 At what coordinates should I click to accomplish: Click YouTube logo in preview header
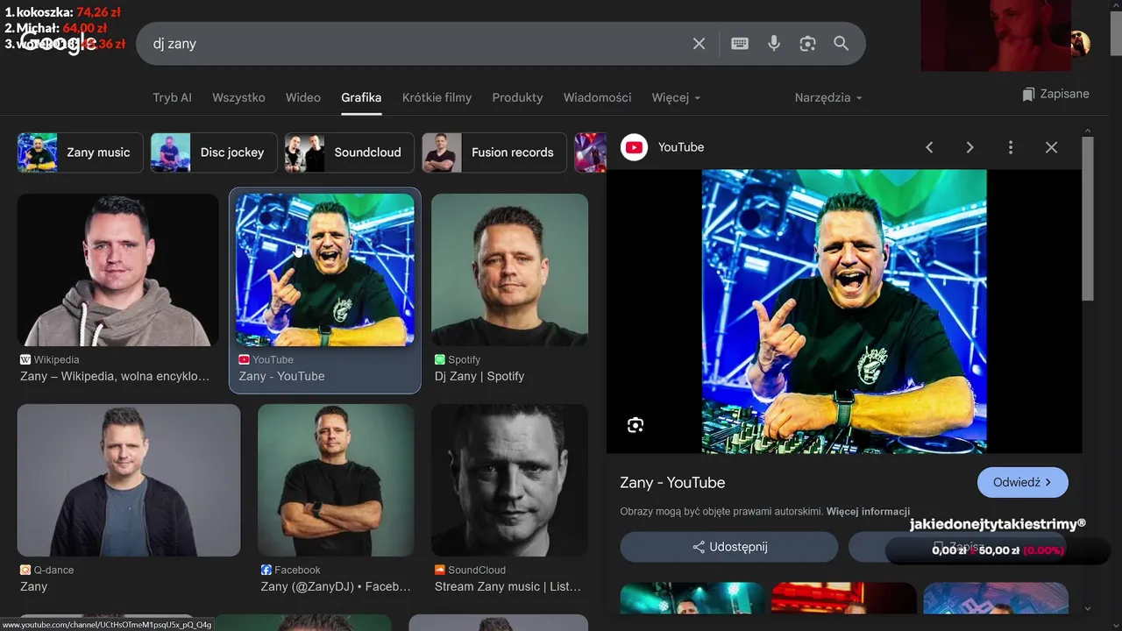(x=634, y=147)
